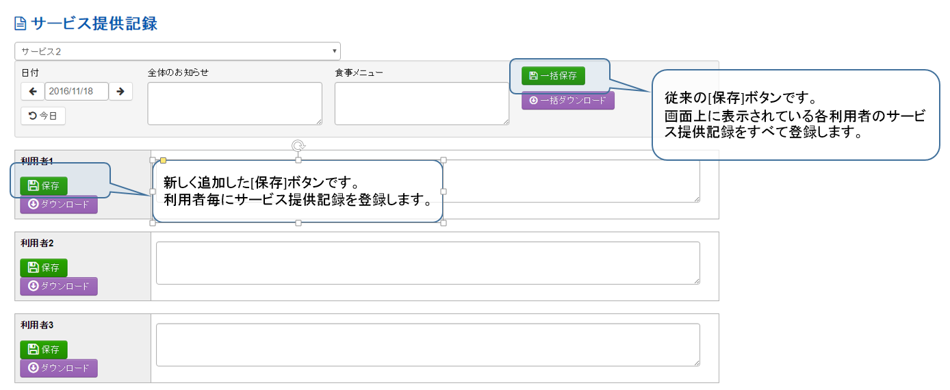Select the callout describing 従来の[保存]ボタン
The image size is (950, 390).
pos(795,115)
